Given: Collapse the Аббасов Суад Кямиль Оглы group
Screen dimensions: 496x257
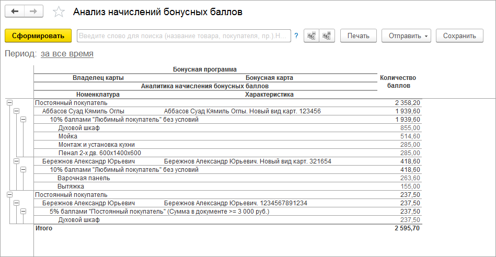Looking at the screenshot, I should [x=16, y=111].
